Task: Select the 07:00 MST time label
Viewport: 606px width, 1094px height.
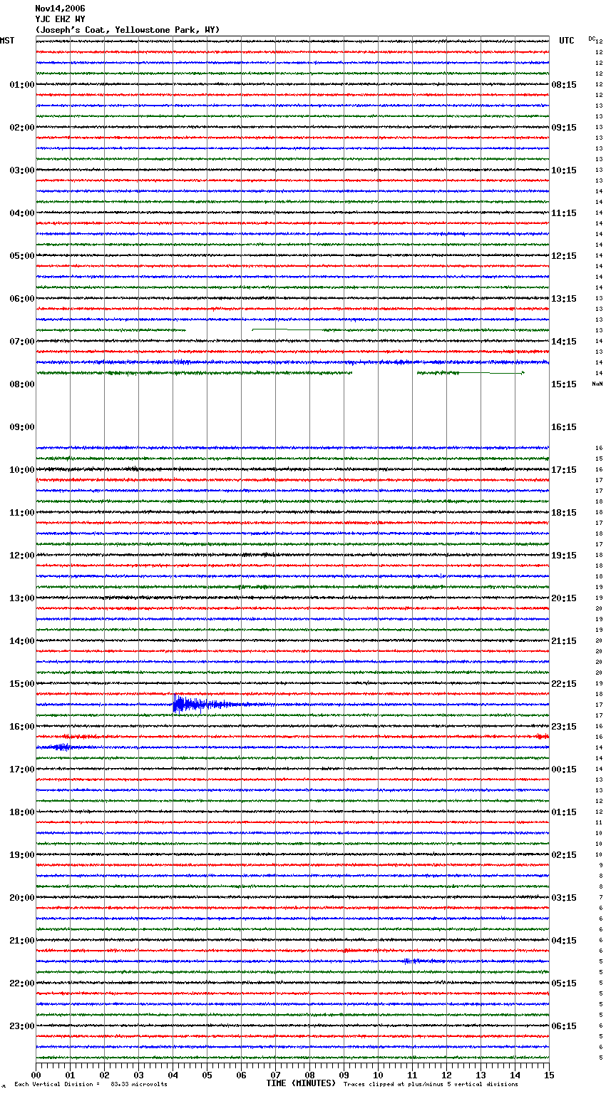Action: pos(22,342)
